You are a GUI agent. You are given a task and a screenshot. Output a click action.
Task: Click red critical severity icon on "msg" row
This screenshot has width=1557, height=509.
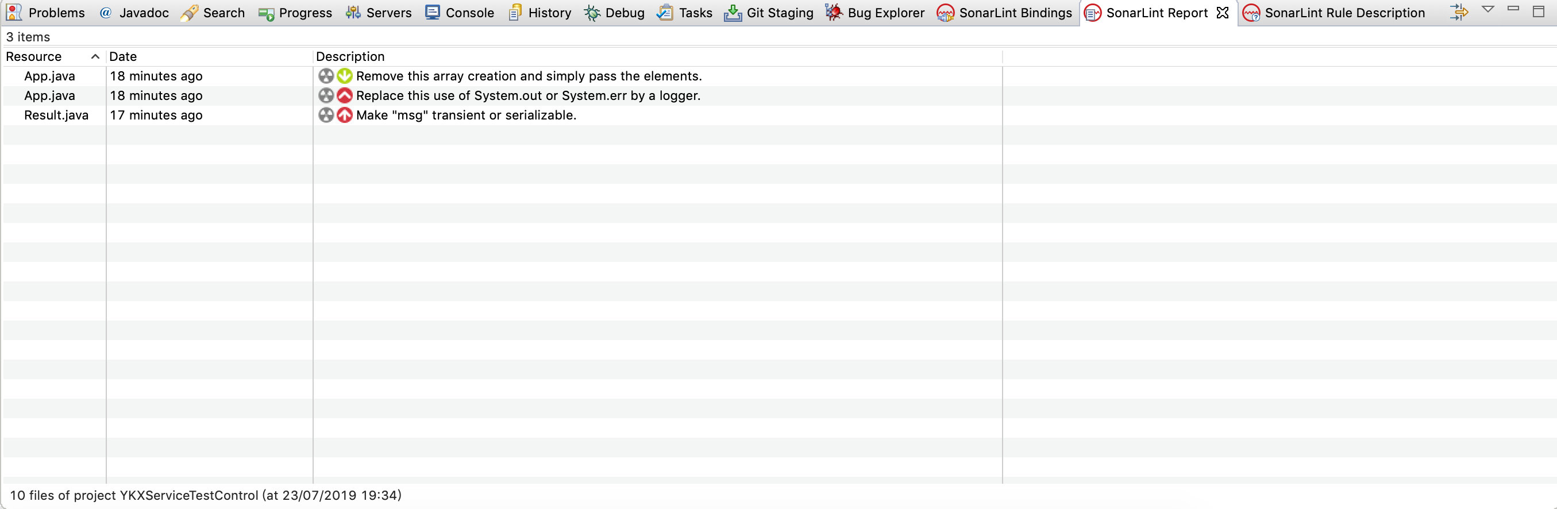pyautogui.click(x=345, y=115)
